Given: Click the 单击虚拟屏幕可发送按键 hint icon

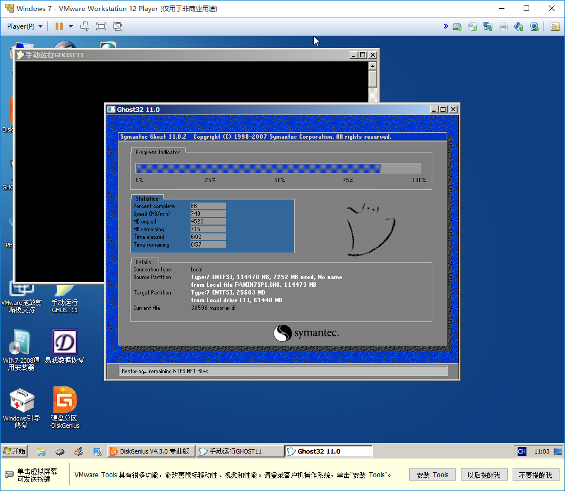Looking at the screenshot, I should point(9,474).
